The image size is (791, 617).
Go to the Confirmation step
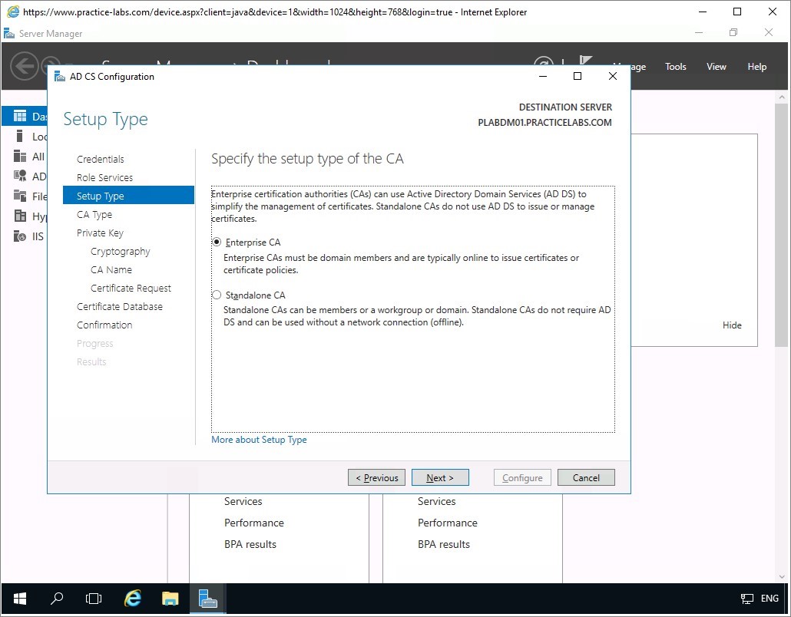click(x=104, y=325)
